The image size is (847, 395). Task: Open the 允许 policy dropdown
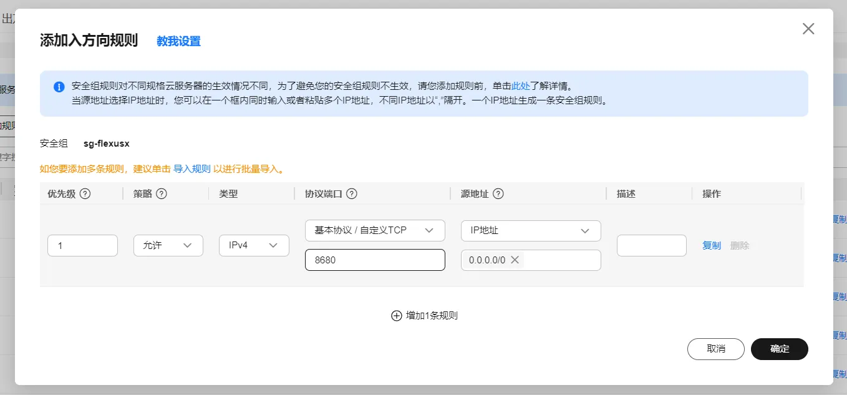click(168, 245)
